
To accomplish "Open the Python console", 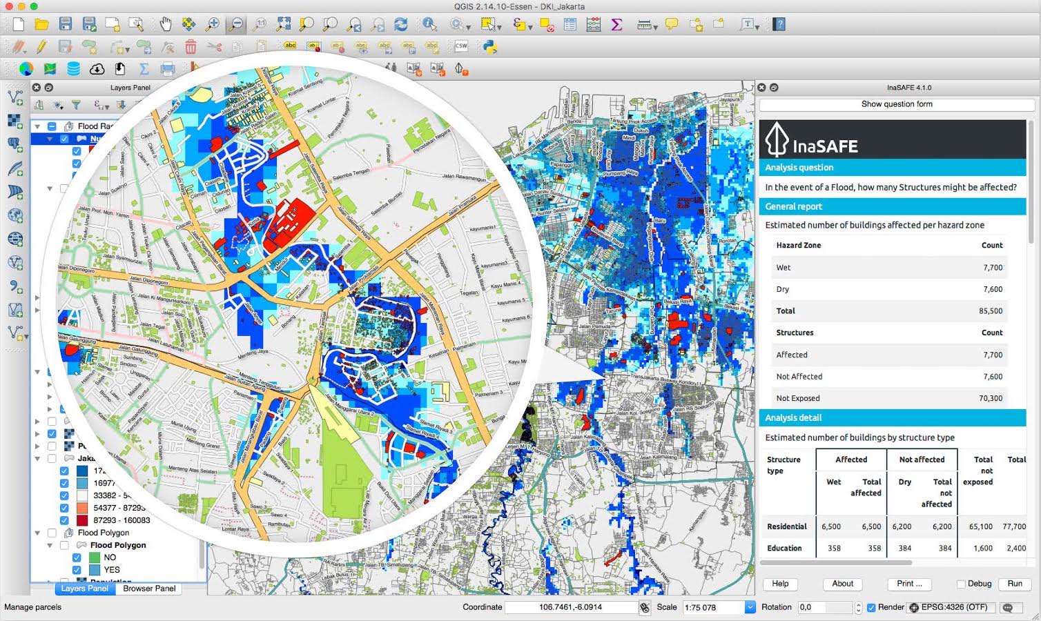I will [489, 46].
